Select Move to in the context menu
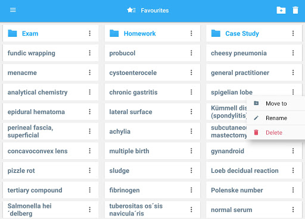The height and width of the screenshot is (219, 305). pyautogui.click(x=276, y=103)
